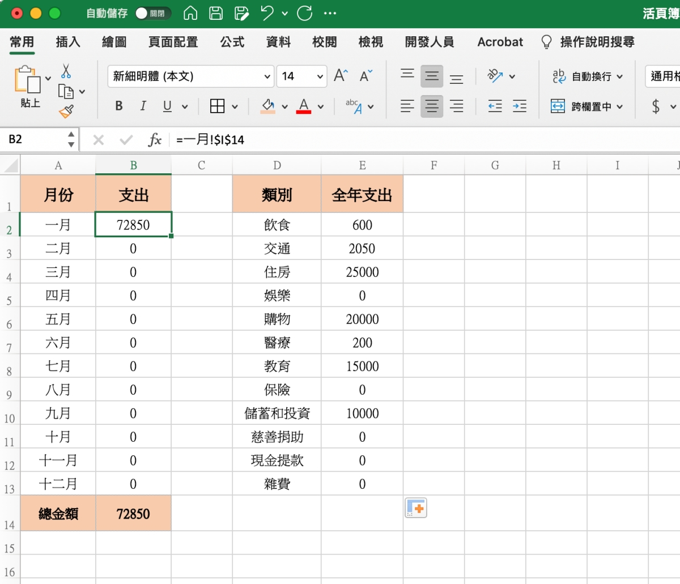Apply the red font color swatch
Image resolution: width=680 pixels, height=584 pixels.
point(304,106)
